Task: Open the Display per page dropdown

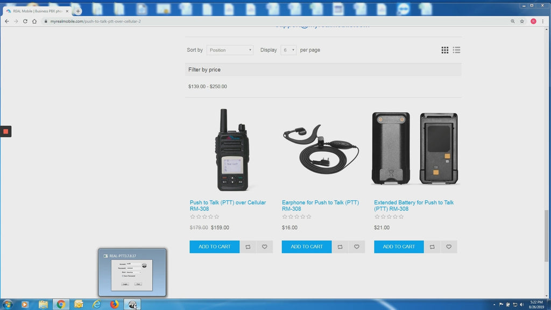Action: (288, 50)
